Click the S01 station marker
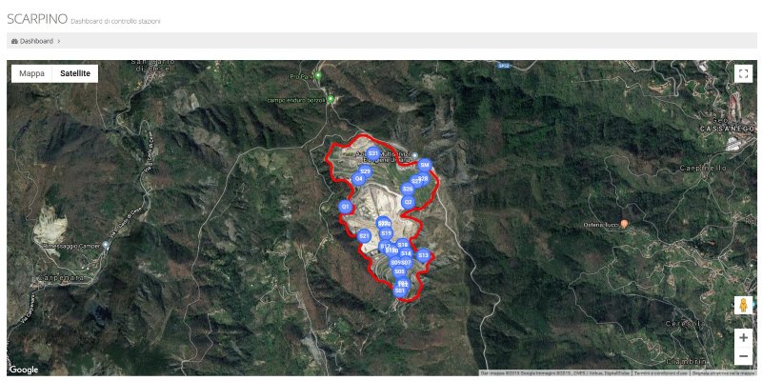Screen dimensions: 762x381 [399, 291]
